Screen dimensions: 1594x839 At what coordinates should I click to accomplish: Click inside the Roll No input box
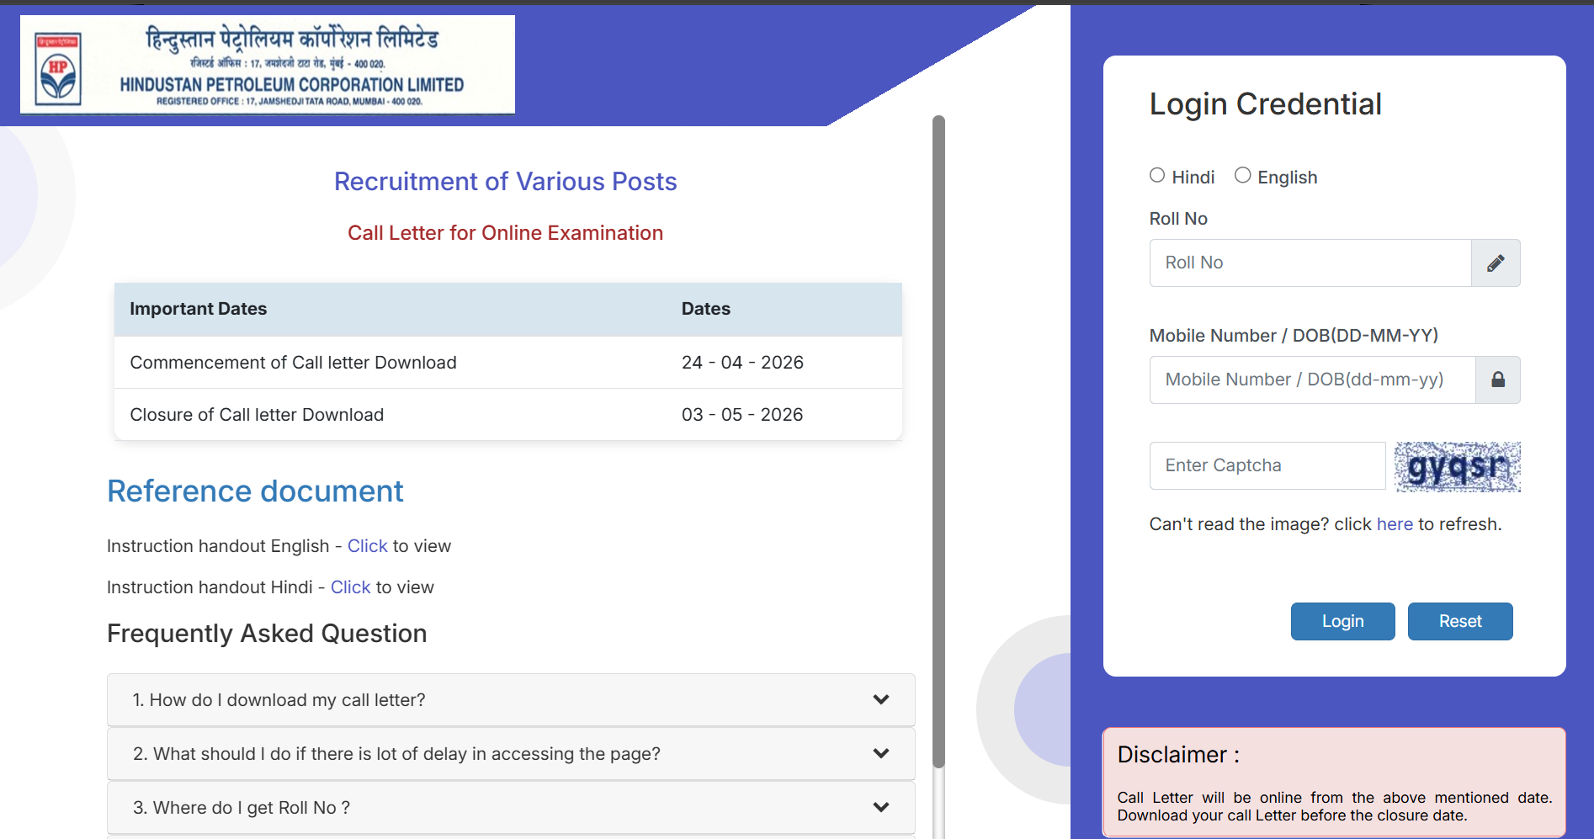(x=1309, y=263)
